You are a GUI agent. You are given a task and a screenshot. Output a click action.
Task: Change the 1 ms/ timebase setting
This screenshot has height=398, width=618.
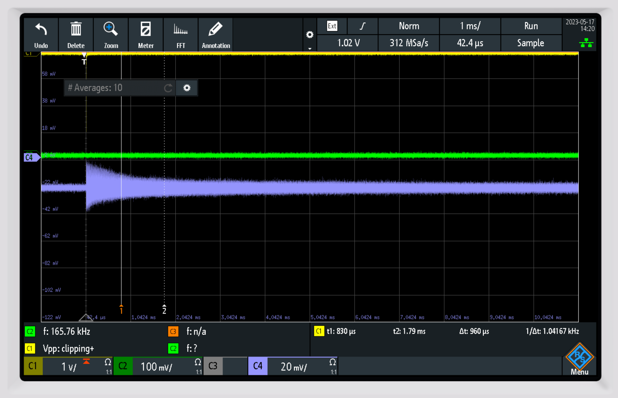[470, 26]
